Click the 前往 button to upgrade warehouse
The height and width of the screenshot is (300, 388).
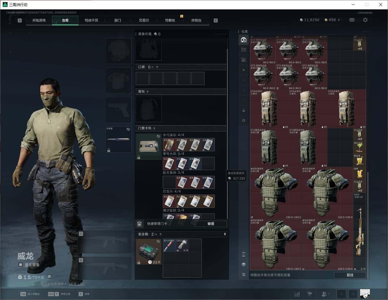(350, 275)
